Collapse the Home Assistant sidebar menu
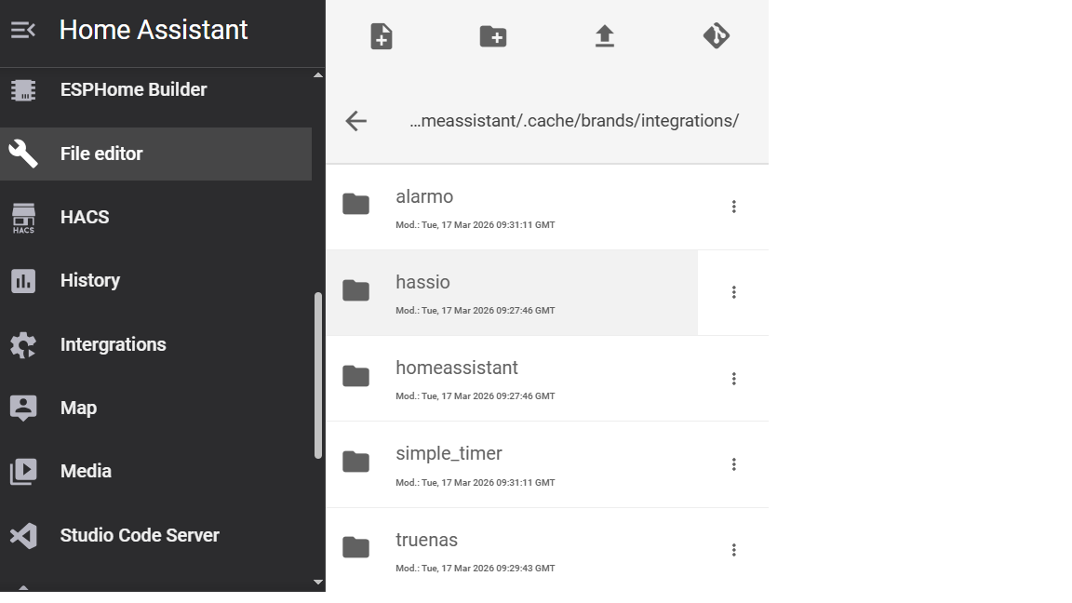Screen dimensions: 1072x603 (23, 30)
